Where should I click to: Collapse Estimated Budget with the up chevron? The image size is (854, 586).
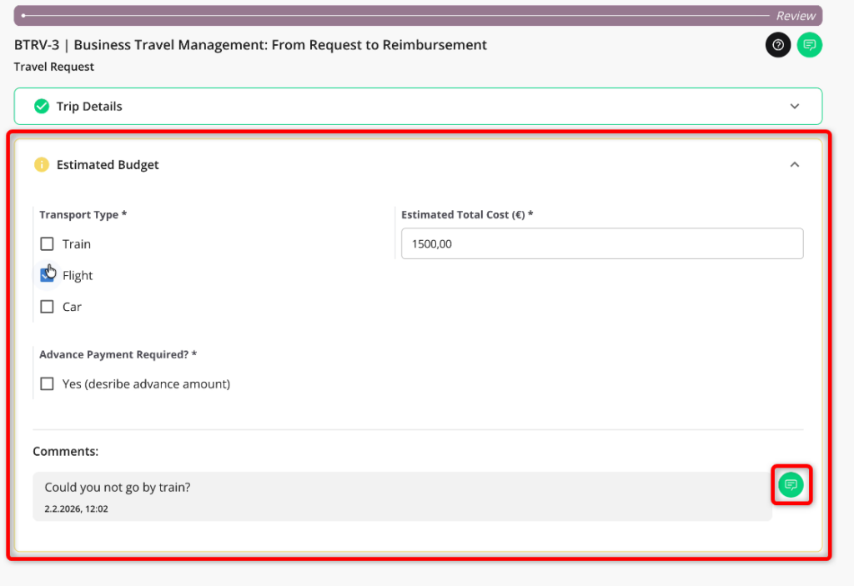click(x=794, y=165)
